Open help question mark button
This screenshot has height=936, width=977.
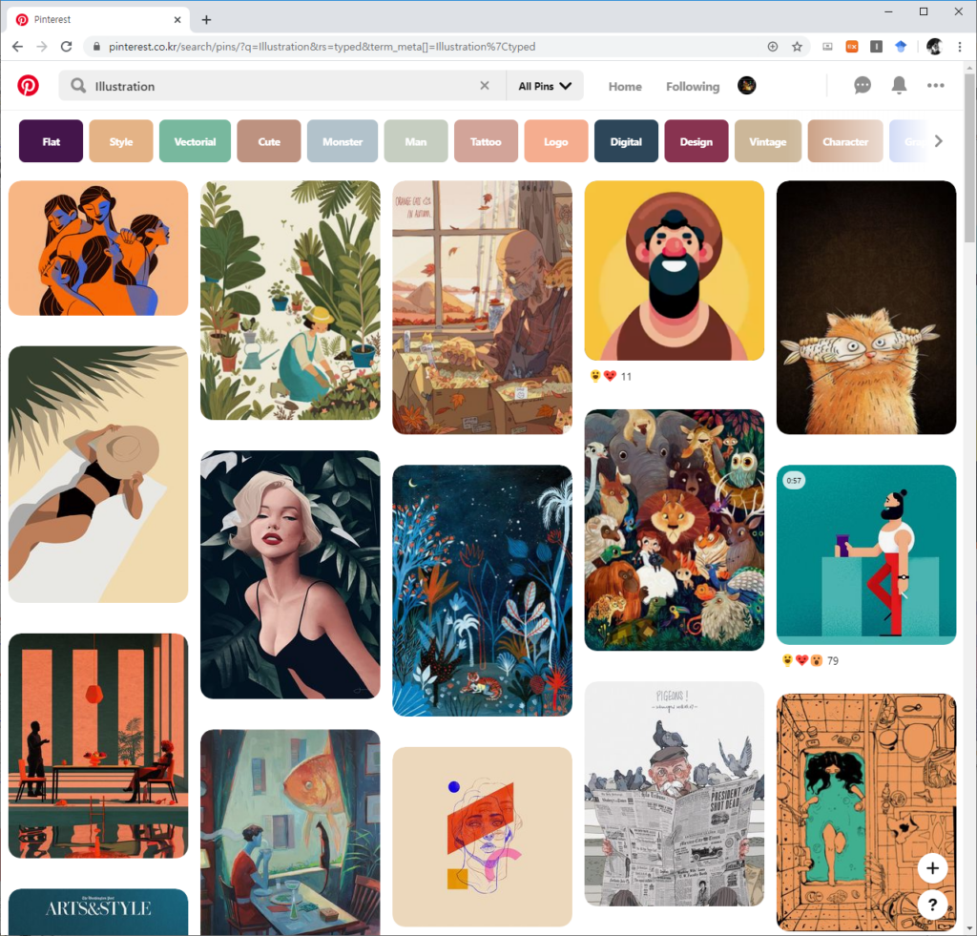tap(932, 905)
